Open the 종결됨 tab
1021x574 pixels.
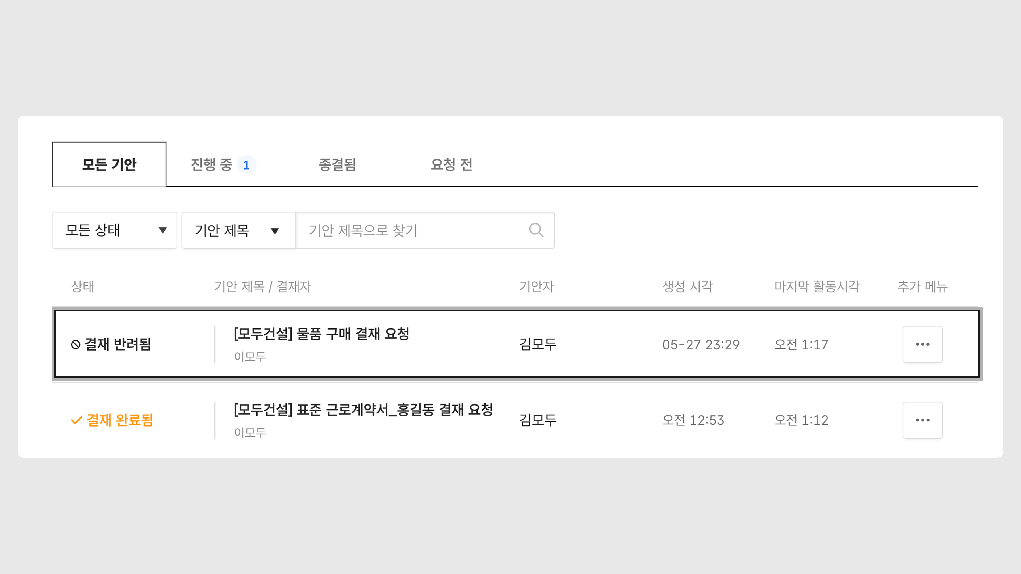[x=337, y=164]
